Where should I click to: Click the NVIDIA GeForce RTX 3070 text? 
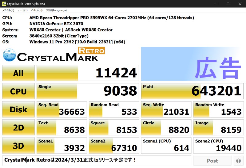56,24
